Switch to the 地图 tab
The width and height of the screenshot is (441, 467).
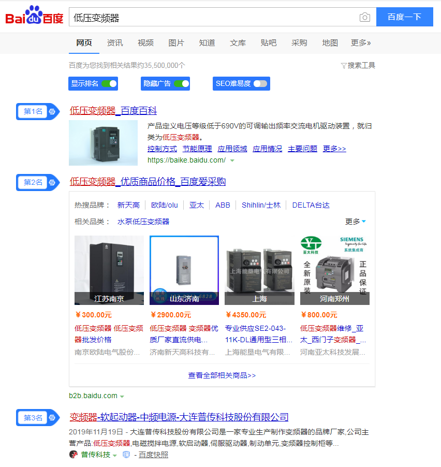pos(330,43)
